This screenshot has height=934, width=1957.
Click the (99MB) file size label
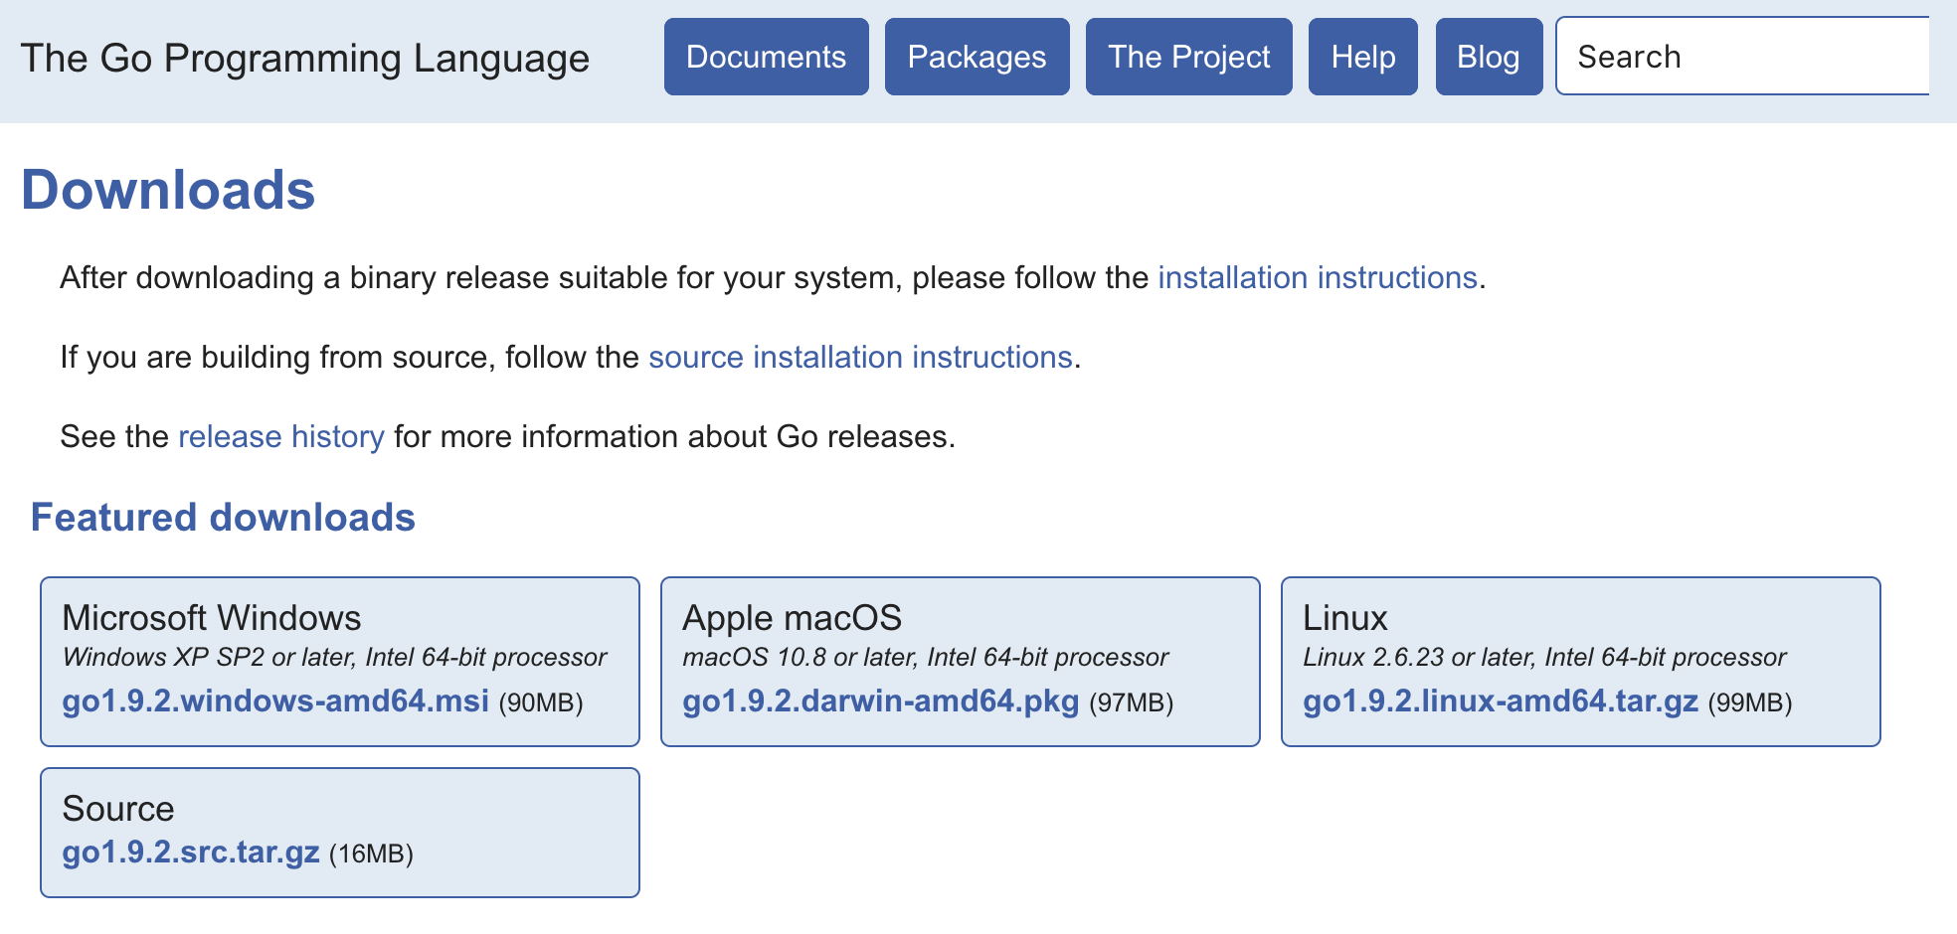coord(1750,703)
